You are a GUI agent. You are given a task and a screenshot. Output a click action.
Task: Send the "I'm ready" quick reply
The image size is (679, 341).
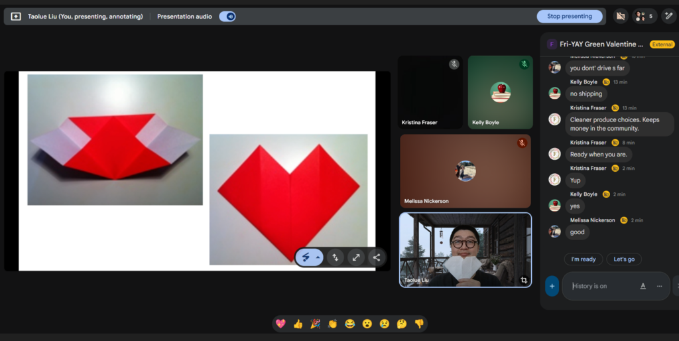584,259
